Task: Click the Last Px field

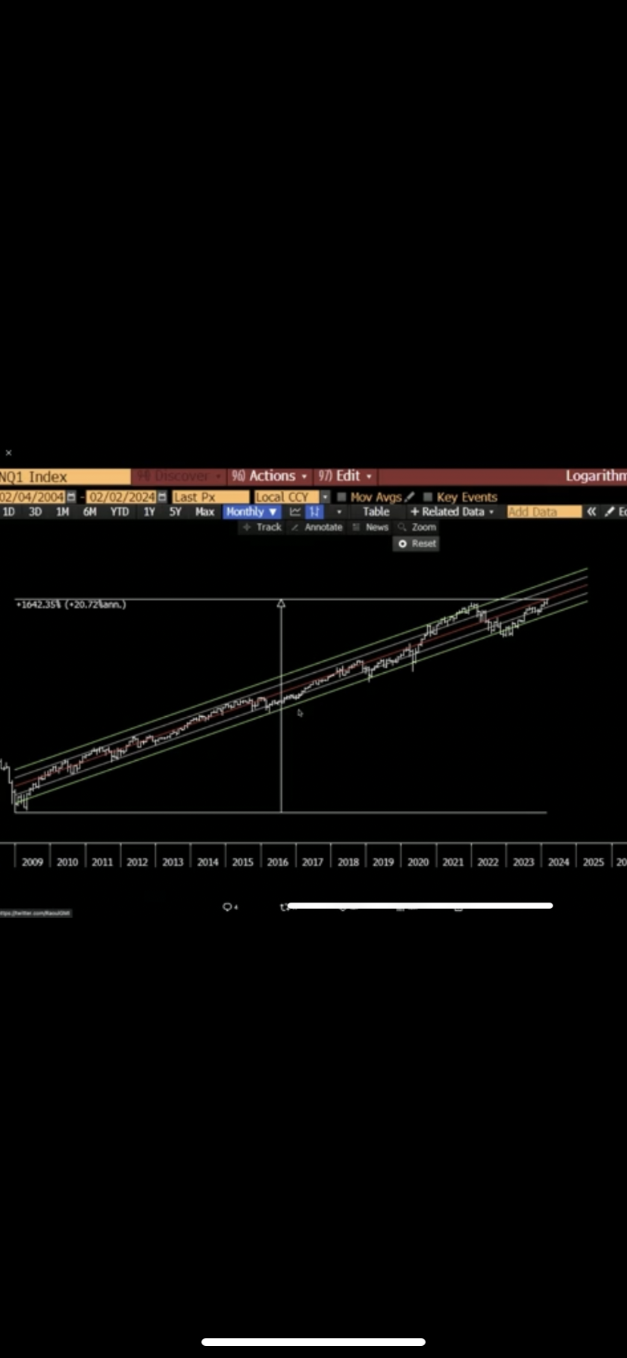Action: point(210,497)
